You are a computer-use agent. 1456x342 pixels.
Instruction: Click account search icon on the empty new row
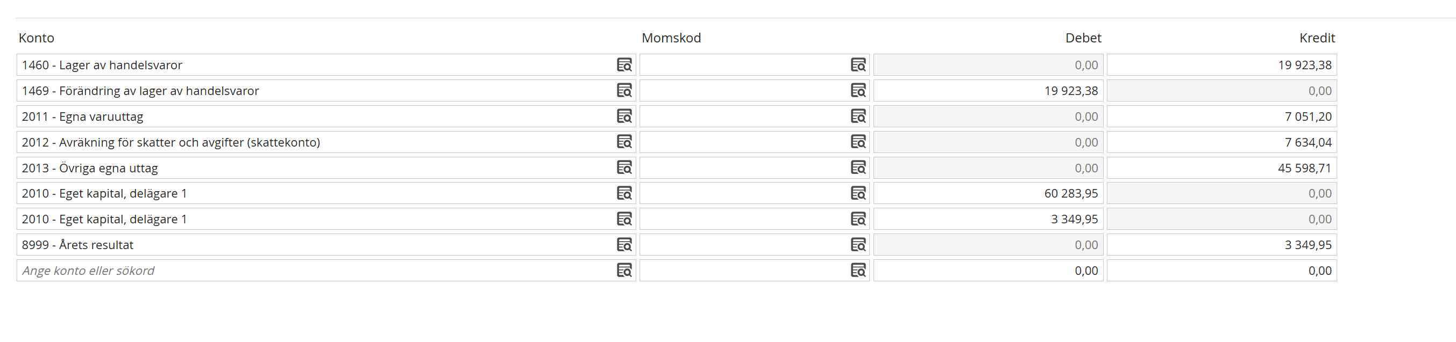click(x=624, y=271)
